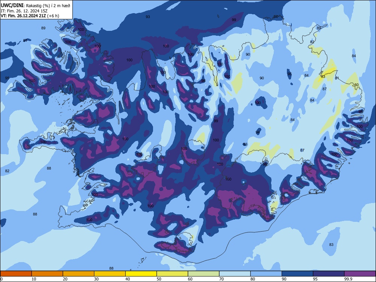Select the 10–20 orange legend swatch
This screenshot has width=376, height=282.
coord(47,274)
